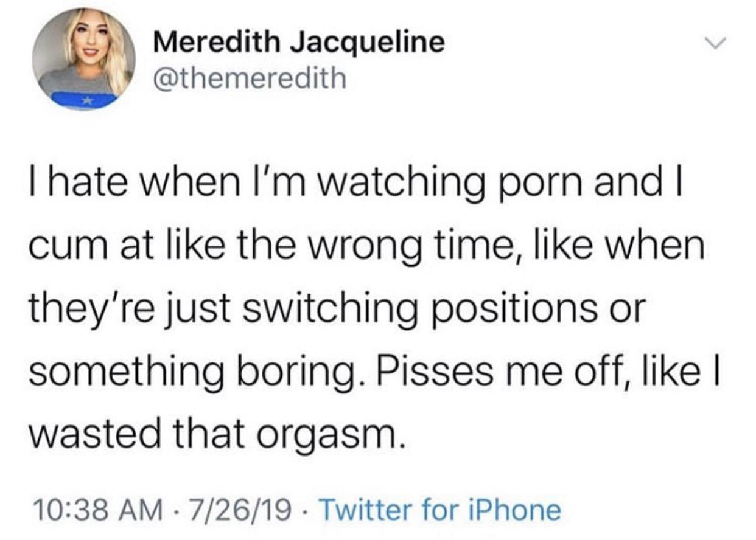Click the circular profile picture
The height and width of the screenshot is (540, 756).
click(x=84, y=60)
